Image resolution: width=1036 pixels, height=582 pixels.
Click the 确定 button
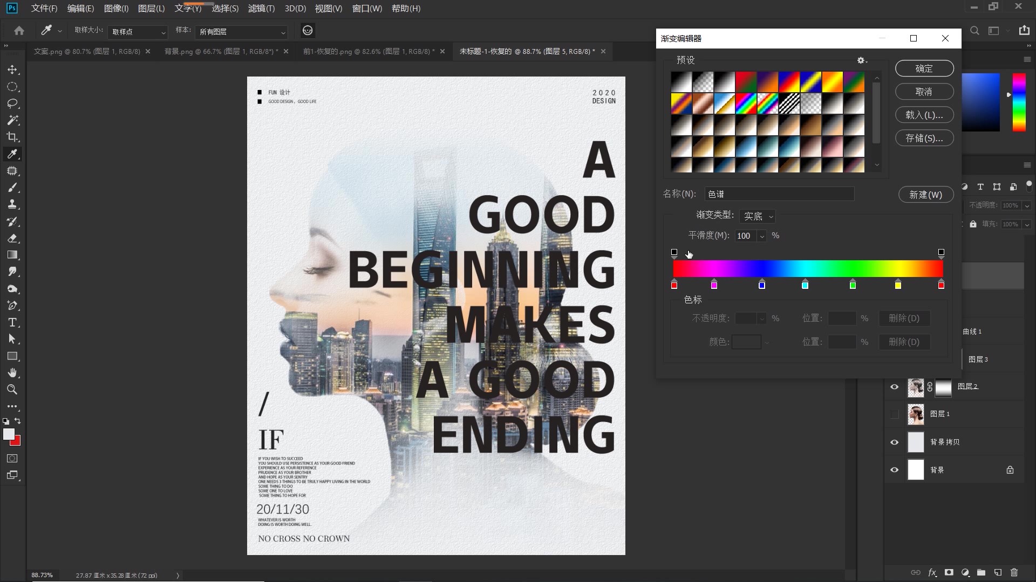click(x=924, y=68)
